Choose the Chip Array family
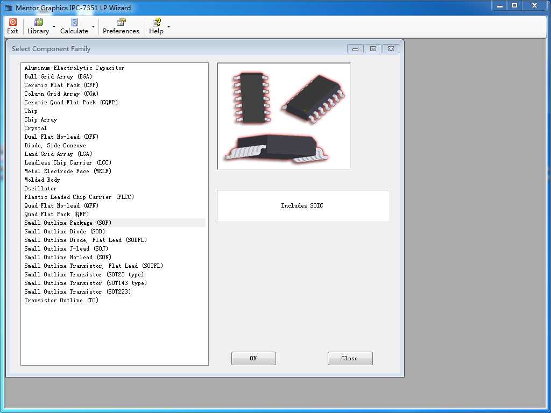This screenshot has width=551, height=413. coord(113,119)
